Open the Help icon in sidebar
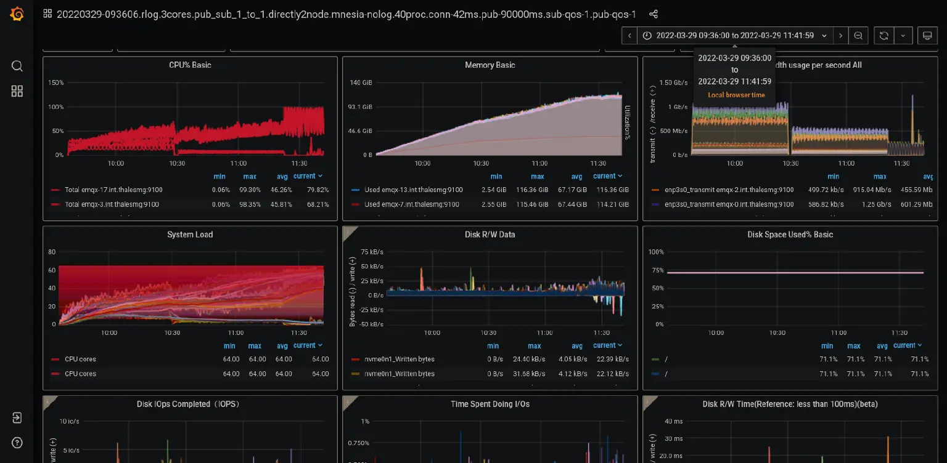Viewport: 947px width, 463px height. (x=17, y=443)
